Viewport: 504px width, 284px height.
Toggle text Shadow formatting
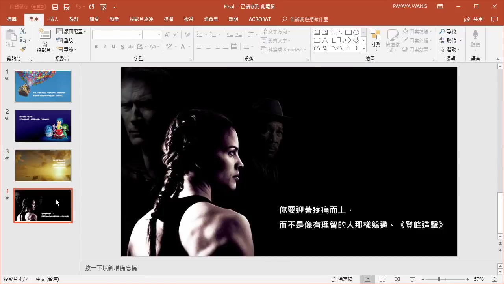[x=122, y=47]
